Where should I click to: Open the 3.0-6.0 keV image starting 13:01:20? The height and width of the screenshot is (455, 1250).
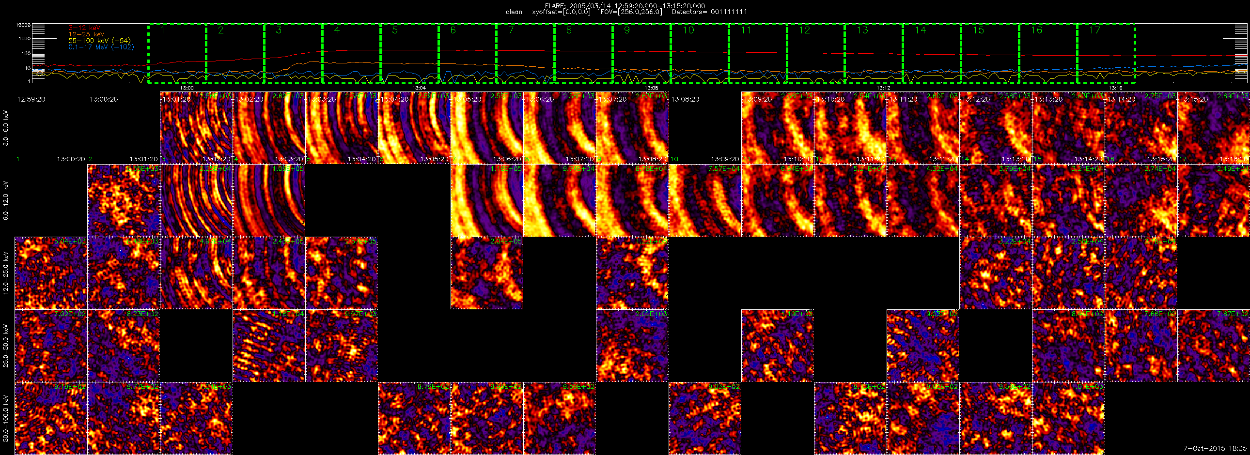tap(197, 128)
